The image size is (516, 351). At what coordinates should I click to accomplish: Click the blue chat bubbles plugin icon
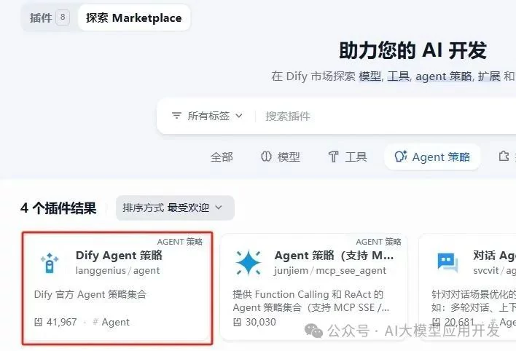point(447,262)
